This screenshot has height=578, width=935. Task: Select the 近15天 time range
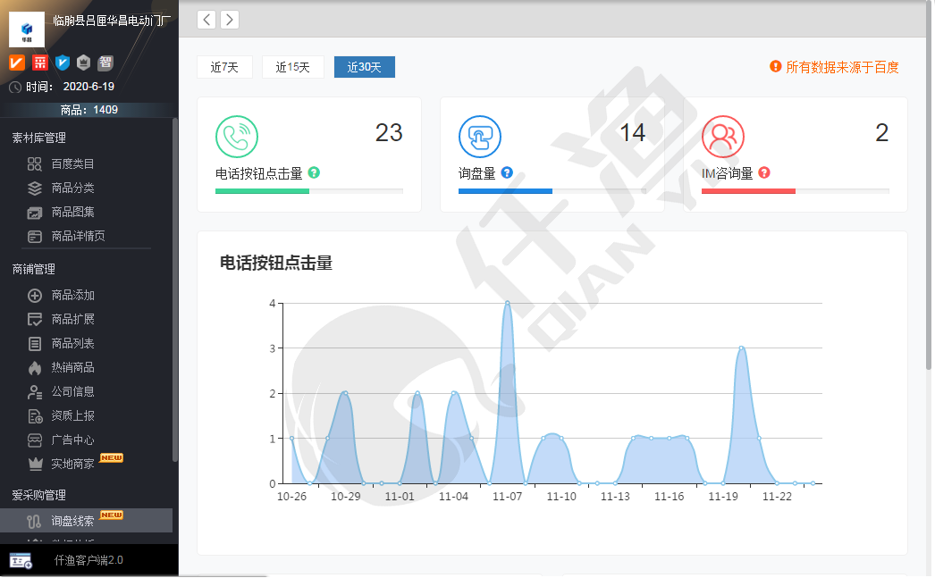292,67
